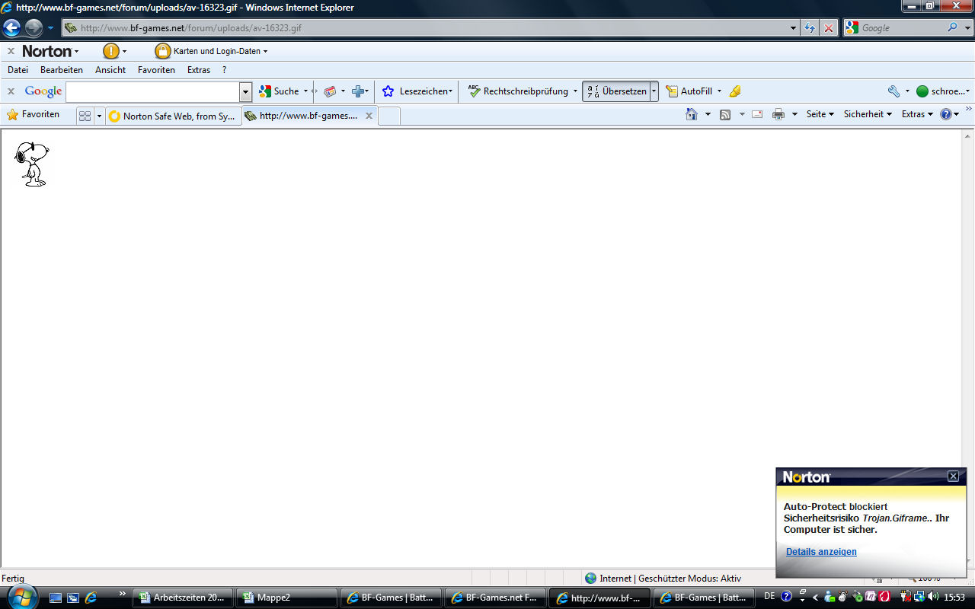This screenshot has width=975, height=609.
Task: Close the Google toolbar with its X
Action: (x=11, y=91)
